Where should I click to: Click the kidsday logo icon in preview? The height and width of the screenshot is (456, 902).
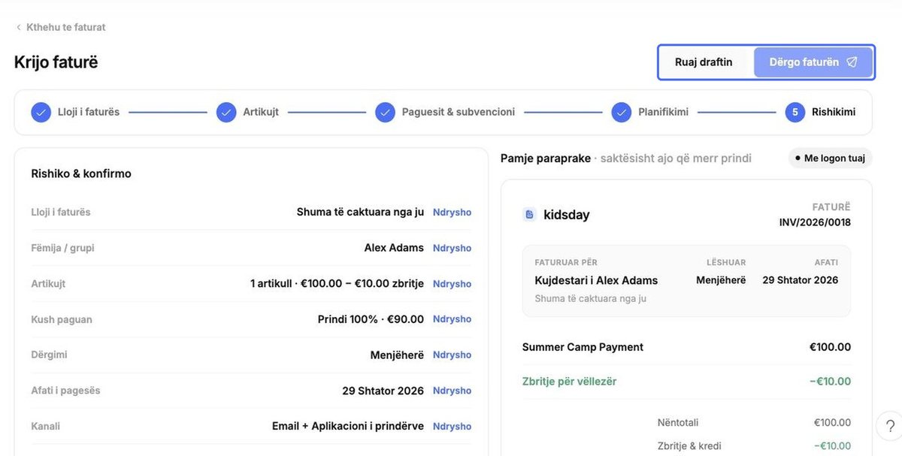(529, 215)
